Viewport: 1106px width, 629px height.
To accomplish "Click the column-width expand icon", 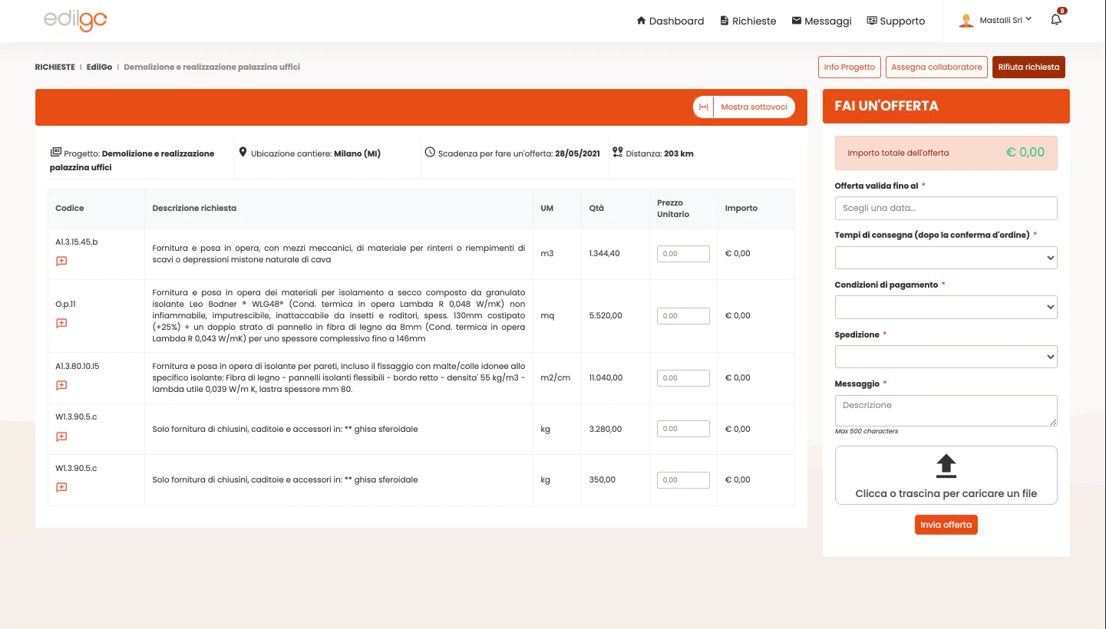I will click(x=703, y=107).
